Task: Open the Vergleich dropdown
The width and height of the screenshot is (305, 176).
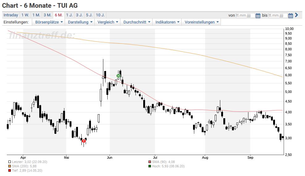Action: coord(108,22)
